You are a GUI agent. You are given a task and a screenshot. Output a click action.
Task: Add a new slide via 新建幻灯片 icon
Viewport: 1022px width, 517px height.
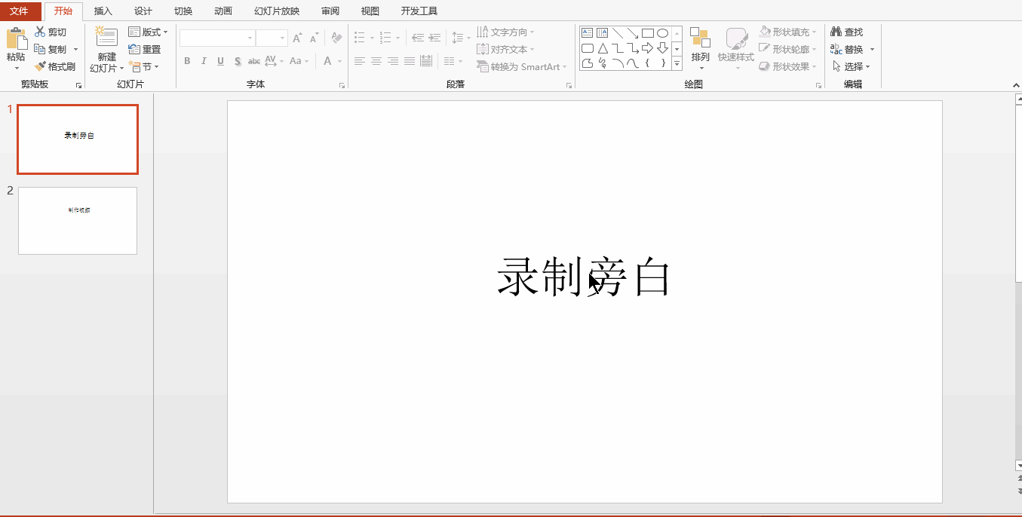click(x=106, y=38)
